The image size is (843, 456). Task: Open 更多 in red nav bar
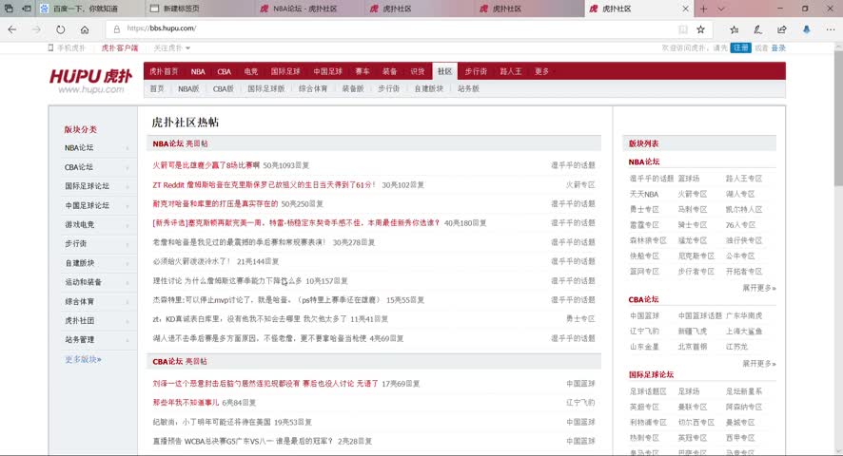pos(541,71)
